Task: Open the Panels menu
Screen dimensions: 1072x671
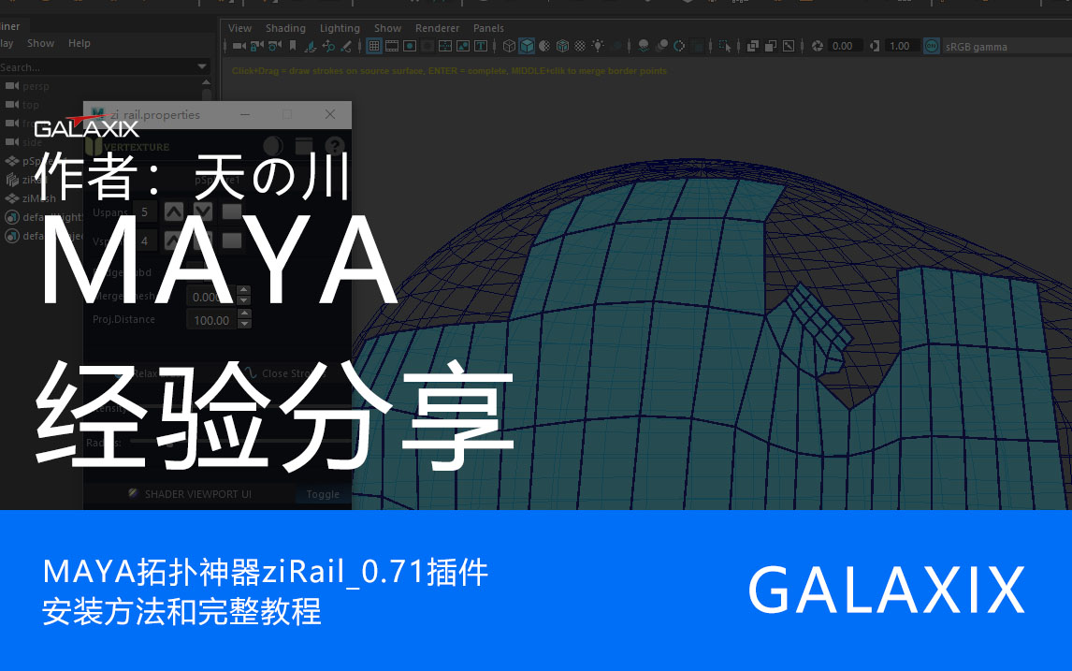Action: (488, 28)
